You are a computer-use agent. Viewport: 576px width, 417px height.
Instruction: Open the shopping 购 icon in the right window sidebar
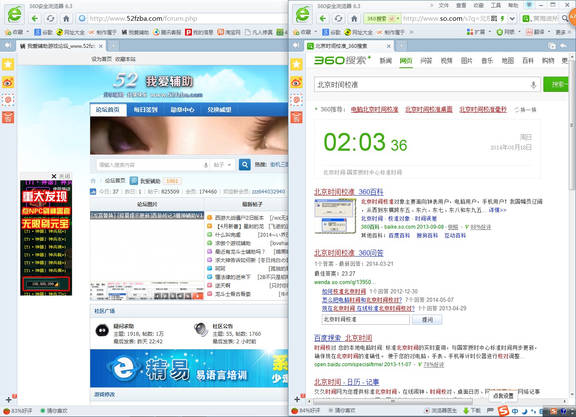296,118
